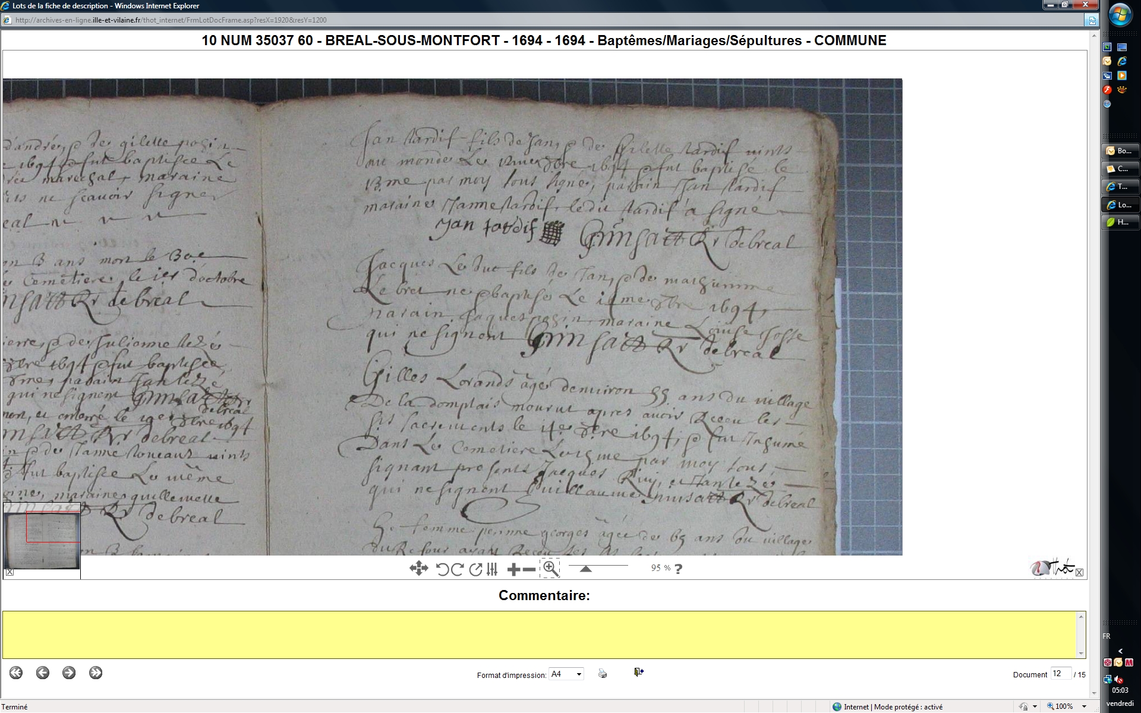Go to previous document page
The image size is (1141, 713).
pyautogui.click(x=42, y=673)
